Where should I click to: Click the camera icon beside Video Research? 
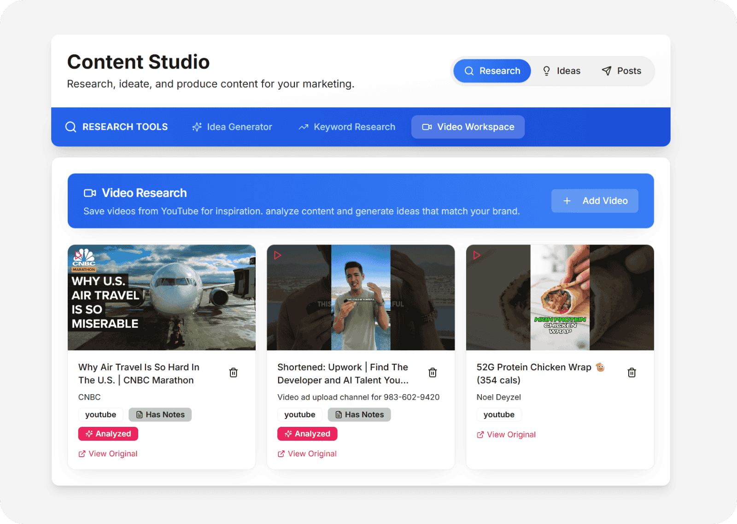(x=90, y=193)
